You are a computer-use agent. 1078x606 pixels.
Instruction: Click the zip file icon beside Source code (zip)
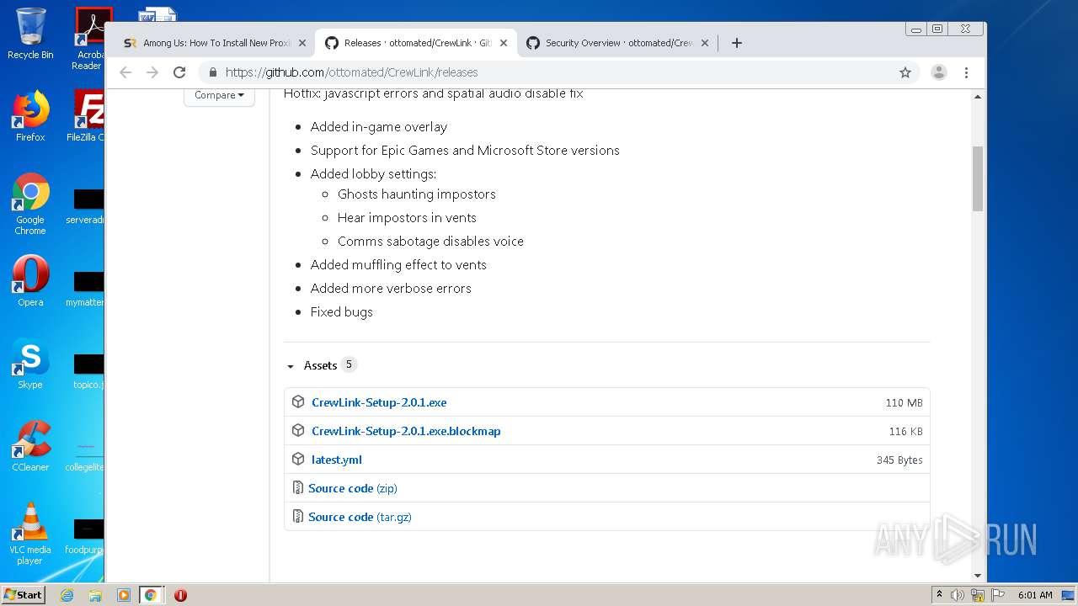[297, 488]
